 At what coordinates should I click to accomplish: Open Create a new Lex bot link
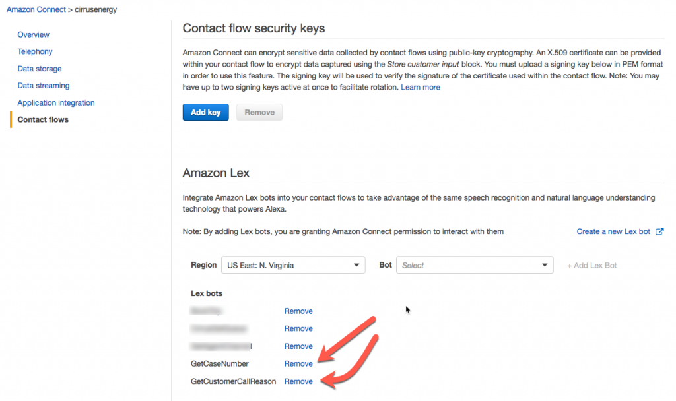click(x=613, y=231)
